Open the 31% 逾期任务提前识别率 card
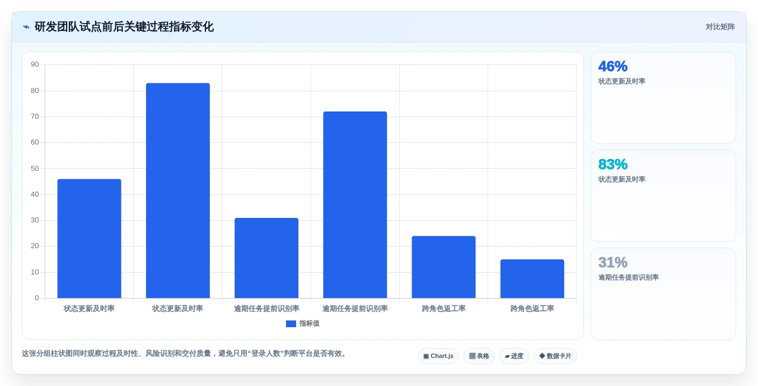 coord(663,294)
